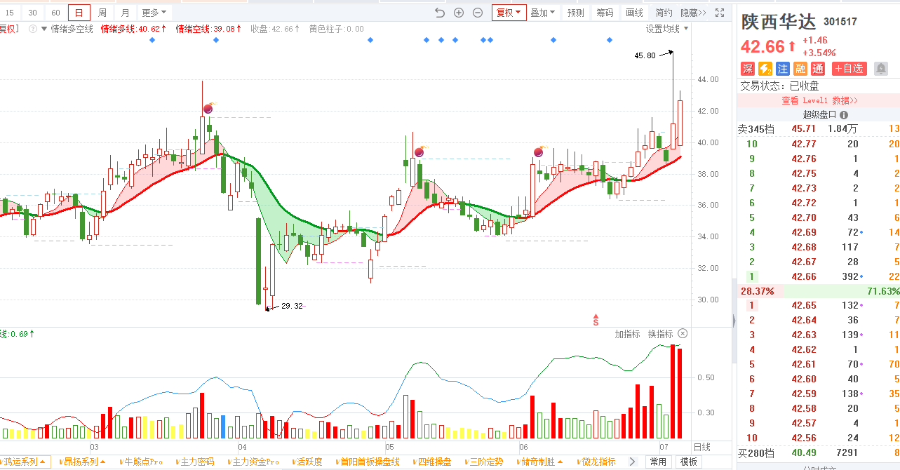Image resolution: width=900 pixels, height=470 pixels.
Task: Click the red 通 badge icon
Action: [818, 69]
